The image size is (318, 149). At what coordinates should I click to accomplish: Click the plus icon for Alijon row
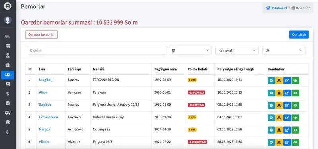click(x=271, y=93)
